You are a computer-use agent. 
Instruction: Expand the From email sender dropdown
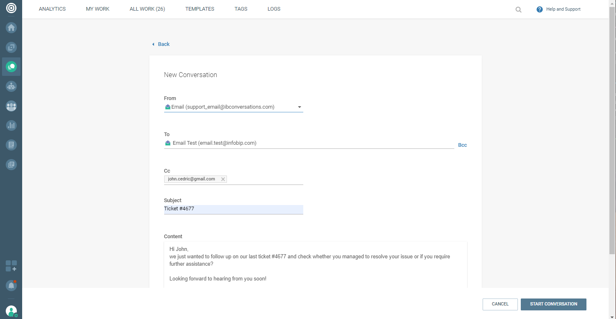(x=300, y=107)
